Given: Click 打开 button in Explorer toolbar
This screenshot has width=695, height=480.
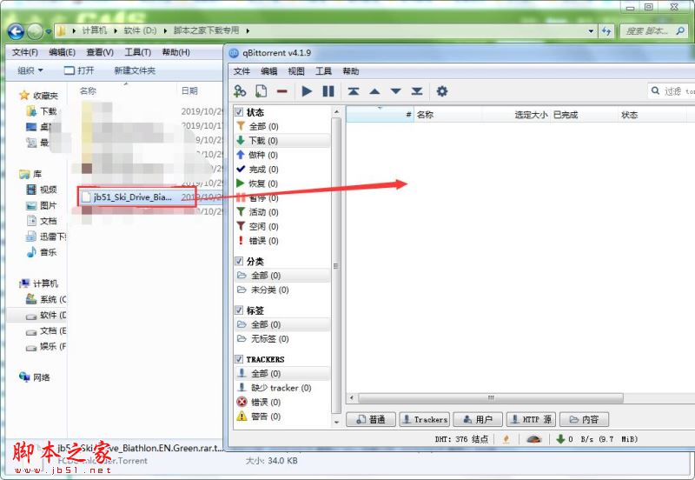Looking at the screenshot, I should [79, 70].
